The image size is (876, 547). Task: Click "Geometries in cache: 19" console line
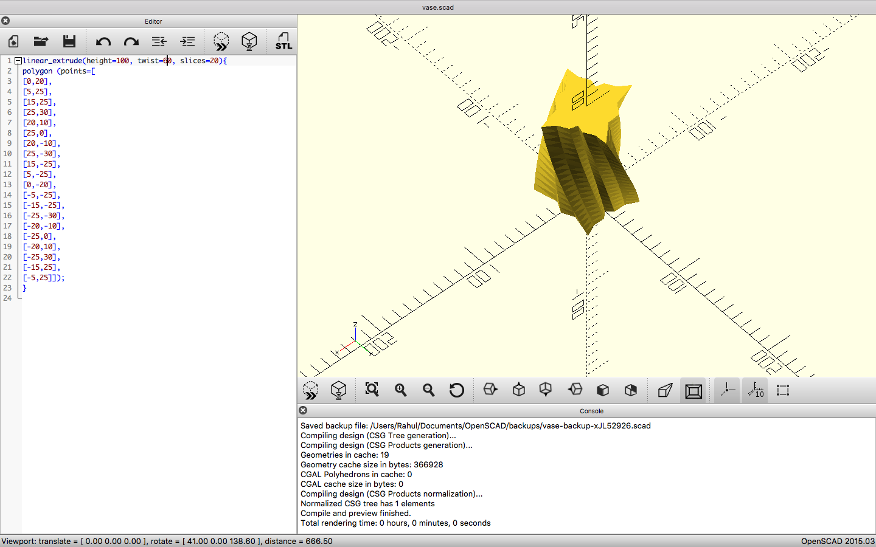(x=345, y=455)
